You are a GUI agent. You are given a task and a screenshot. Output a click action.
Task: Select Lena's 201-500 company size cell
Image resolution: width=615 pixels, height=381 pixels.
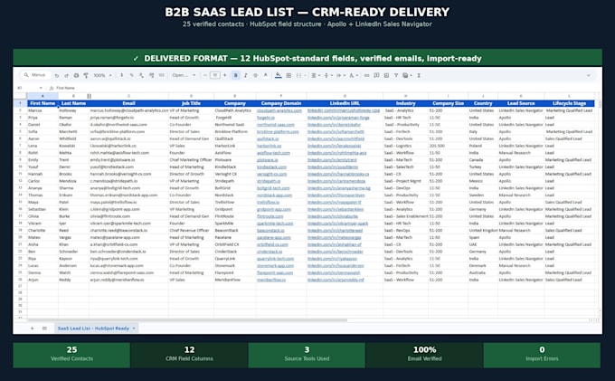(x=448, y=146)
